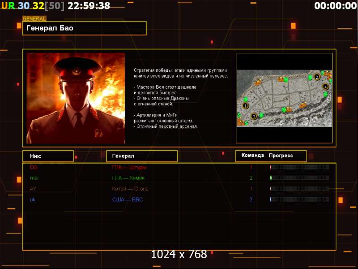The width and height of the screenshot is (358, 269).
Task: Click the General Bao portrait image
Action: tap(76, 98)
